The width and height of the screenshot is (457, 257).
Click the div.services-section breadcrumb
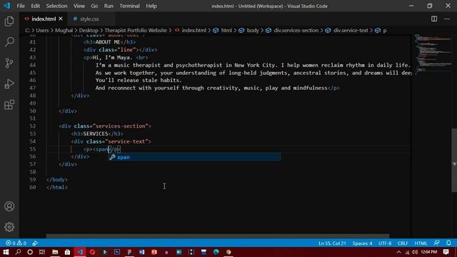(x=296, y=30)
